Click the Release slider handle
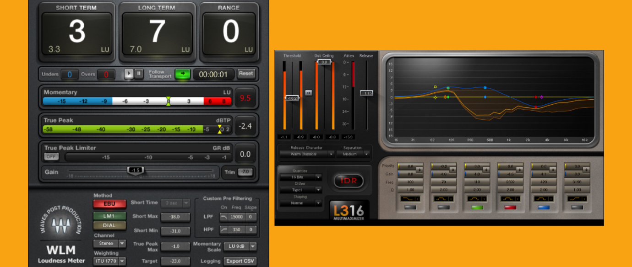The height and width of the screenshot is (267, 632). click(x=367, y=93)
